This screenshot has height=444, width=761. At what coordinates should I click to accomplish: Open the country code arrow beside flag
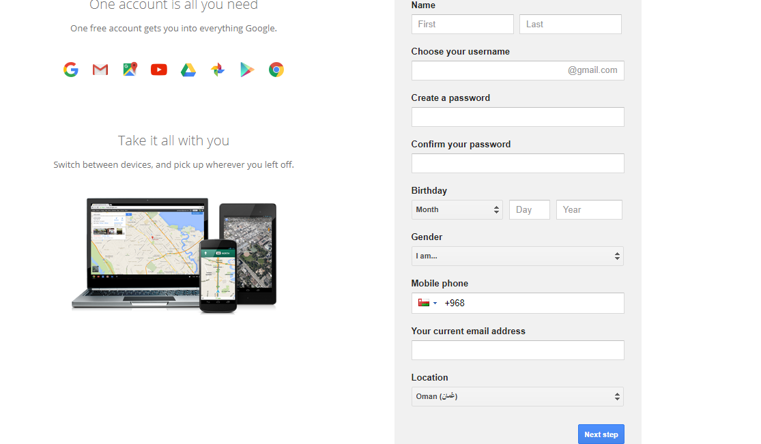point(435,304)
